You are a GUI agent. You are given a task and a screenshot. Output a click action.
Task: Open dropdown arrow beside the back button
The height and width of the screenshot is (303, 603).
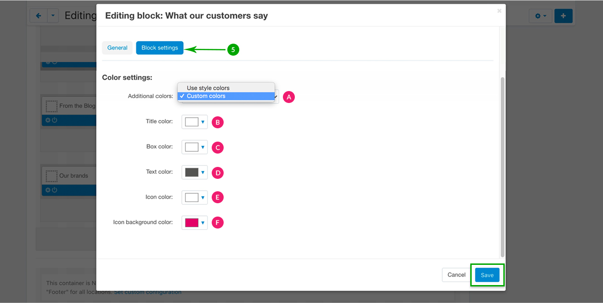pos(53,16)
